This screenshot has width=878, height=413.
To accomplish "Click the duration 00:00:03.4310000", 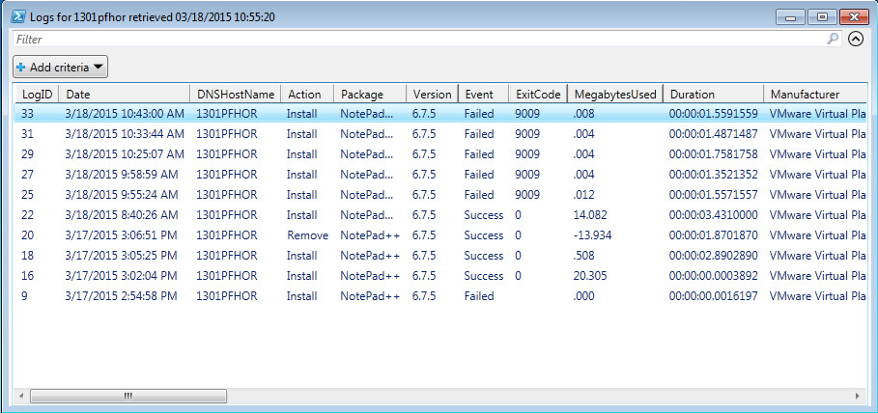I will pos(714,215).
